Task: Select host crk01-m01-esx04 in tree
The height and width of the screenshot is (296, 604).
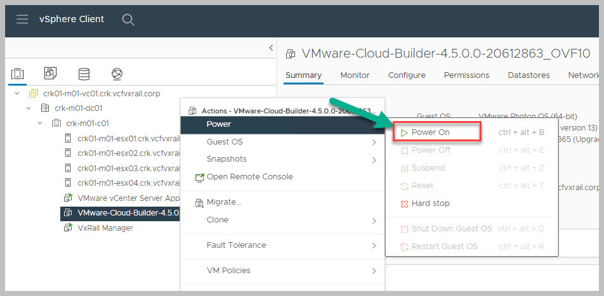Action: pyautogui.click(x=129, y=183)
